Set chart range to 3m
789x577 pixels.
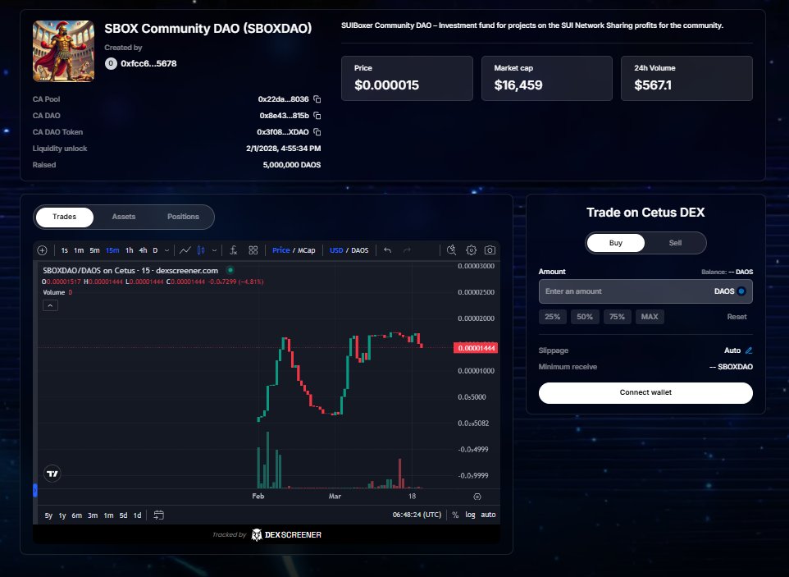[93, 515]
